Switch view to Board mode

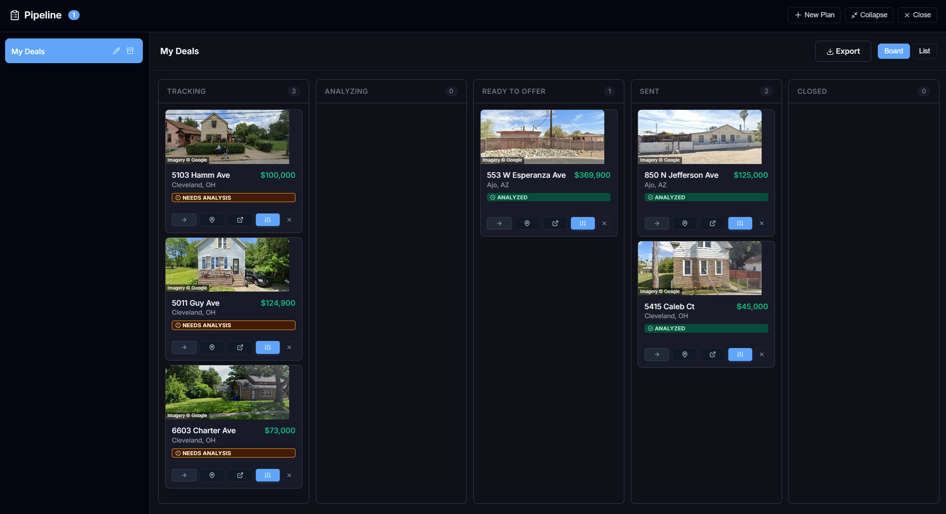pyautogui.click(x=893, y=51)
